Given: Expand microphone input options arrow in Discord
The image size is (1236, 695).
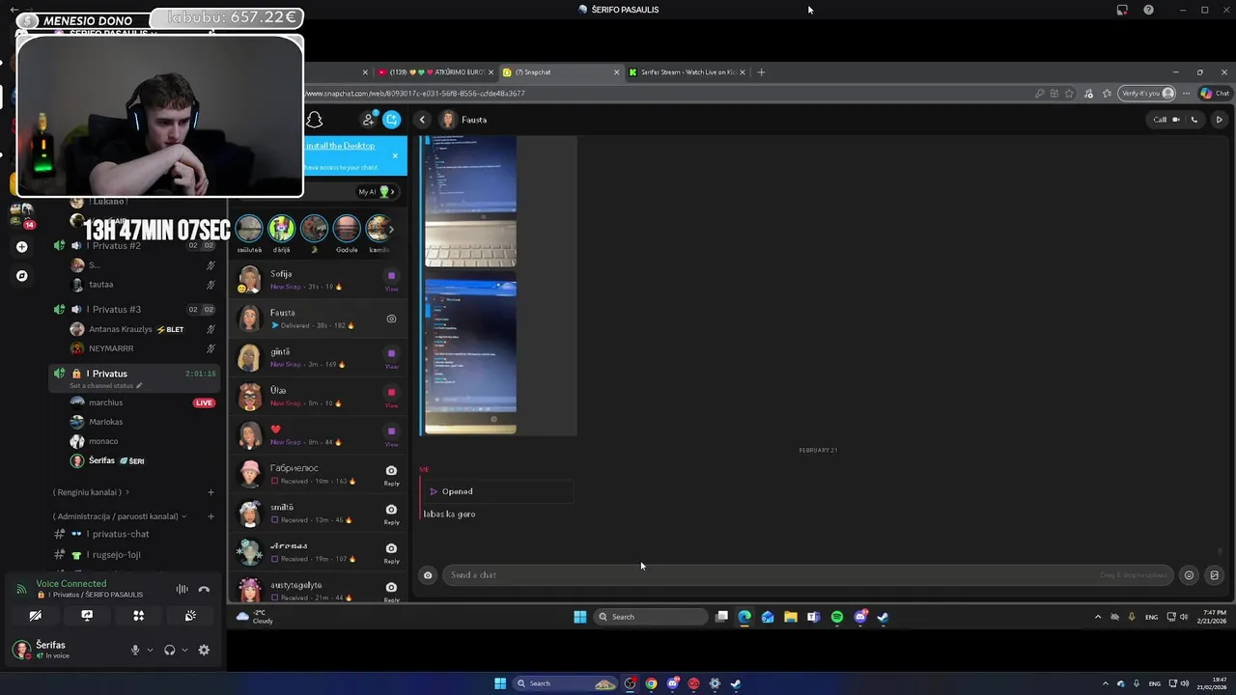Looking at the screenshot, I should coord(150,650).
